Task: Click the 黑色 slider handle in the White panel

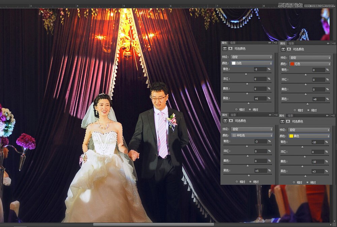Action: (x=248, y=103)
